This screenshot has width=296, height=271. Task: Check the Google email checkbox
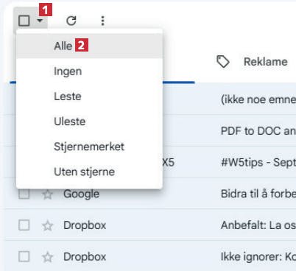24,194
